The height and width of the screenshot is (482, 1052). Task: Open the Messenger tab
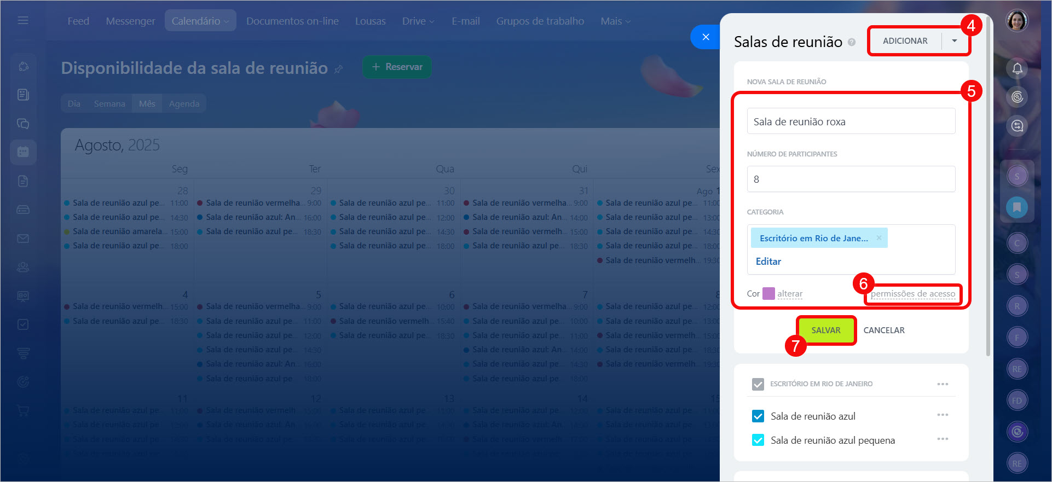click(x=130, y=21)
